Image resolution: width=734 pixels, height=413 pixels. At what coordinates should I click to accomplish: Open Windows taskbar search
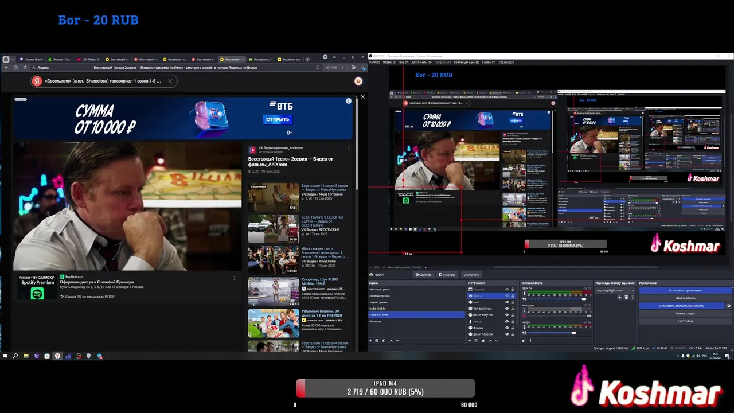pyautogui.click(x=15, y=356)
